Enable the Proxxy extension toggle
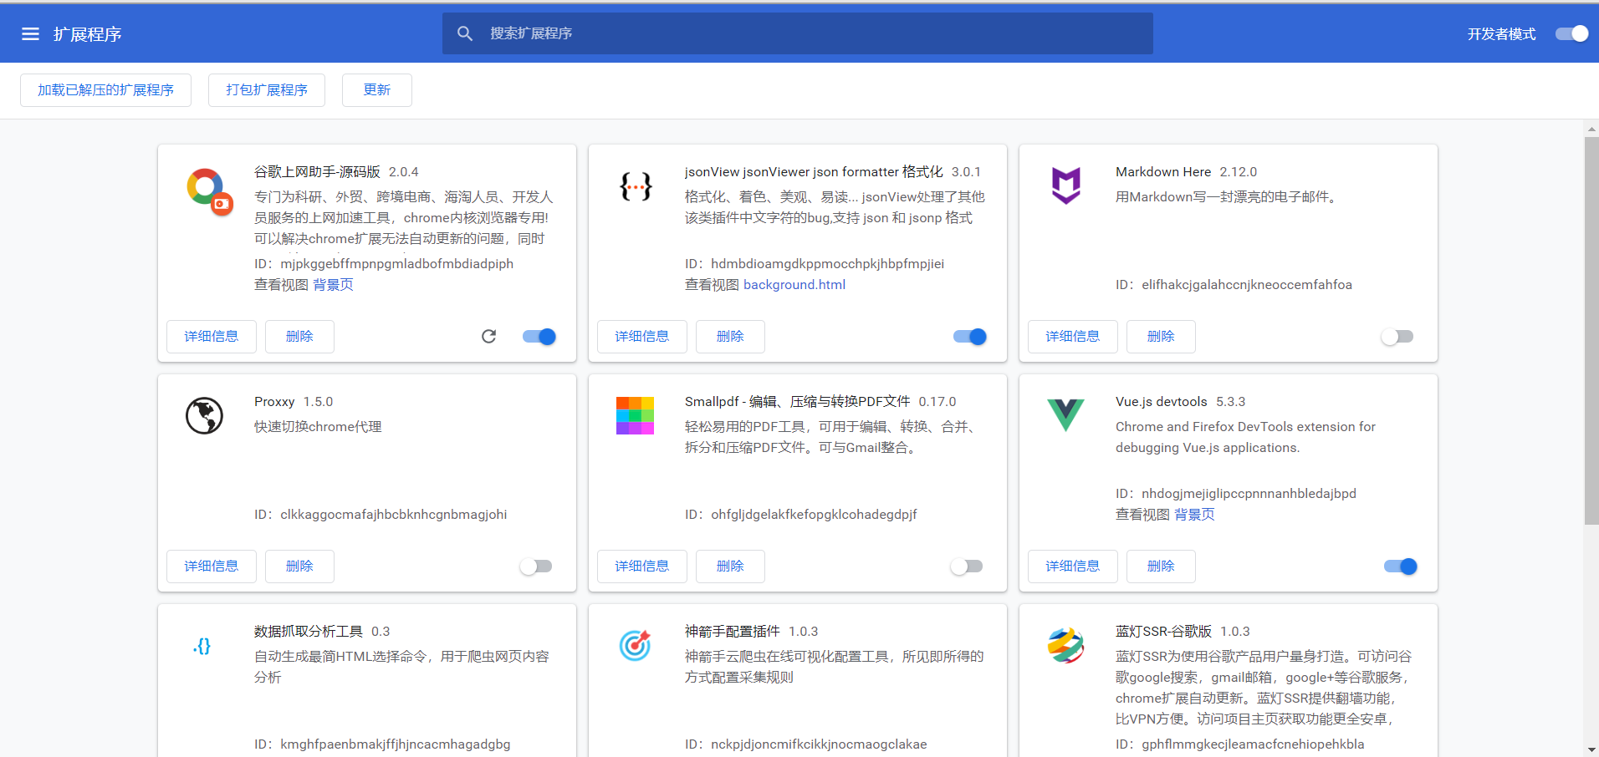The height and width of the screenshot is (757, 1599). click(x=536, y=566)
